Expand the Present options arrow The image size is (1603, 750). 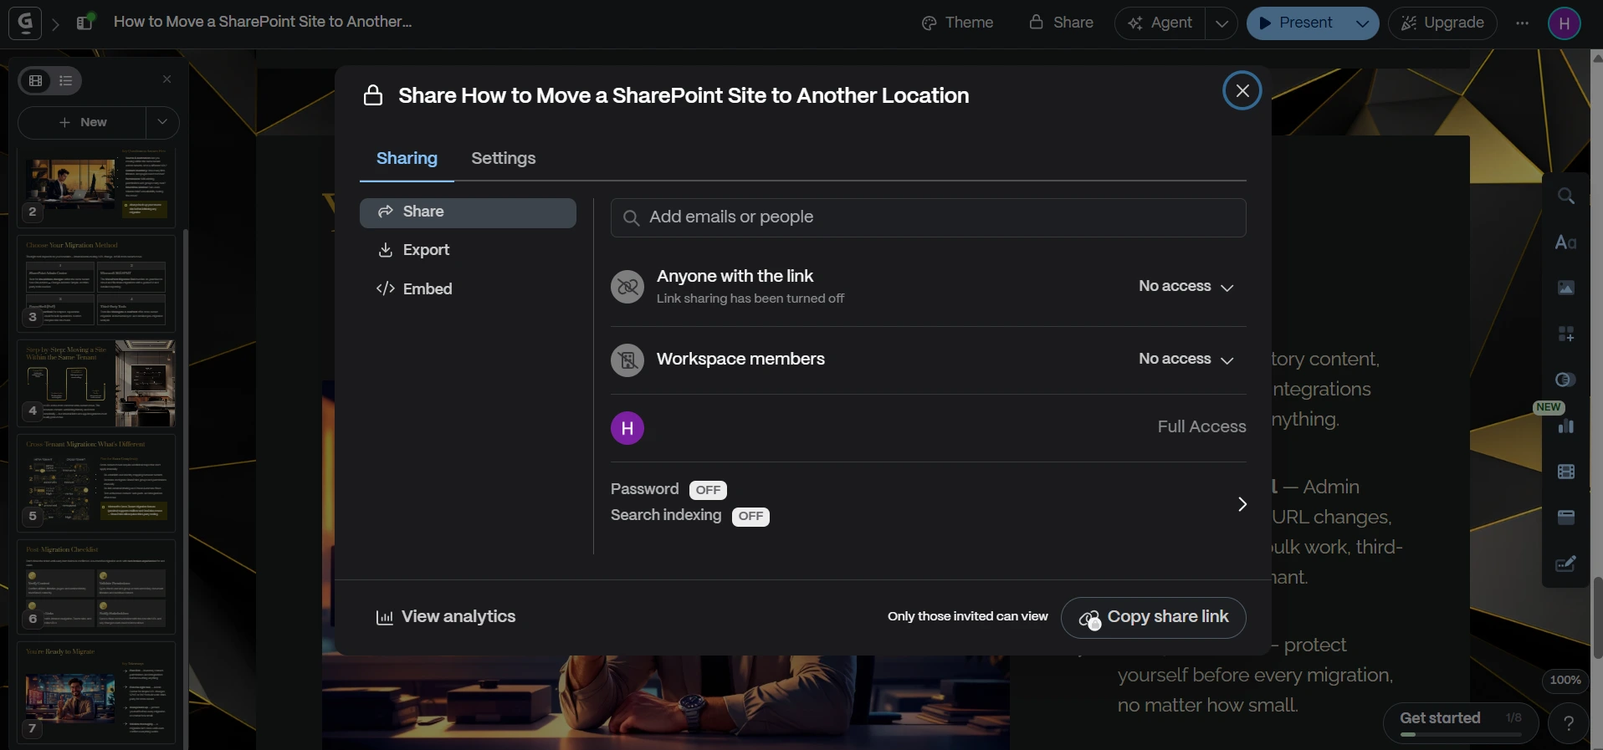pos(1362,23)
